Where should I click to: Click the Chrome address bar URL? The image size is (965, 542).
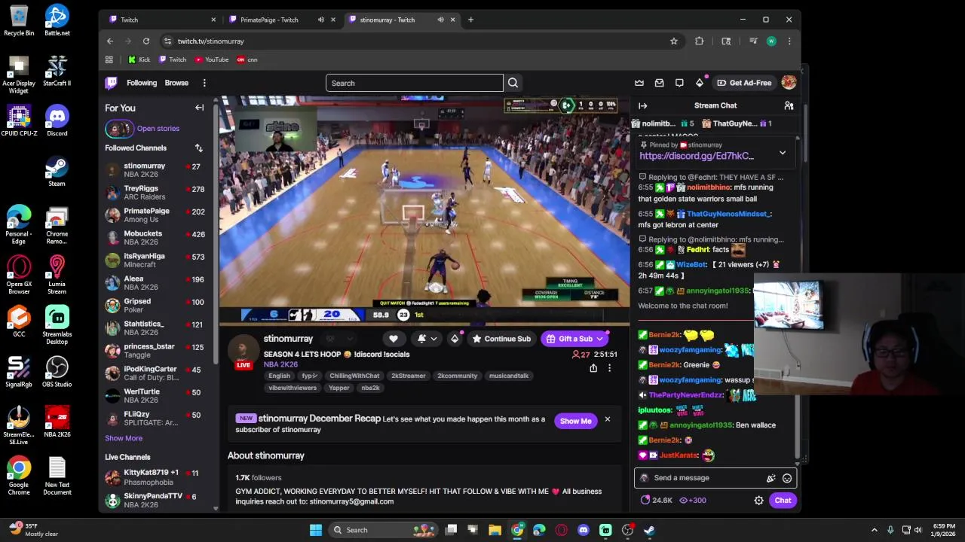211,41
